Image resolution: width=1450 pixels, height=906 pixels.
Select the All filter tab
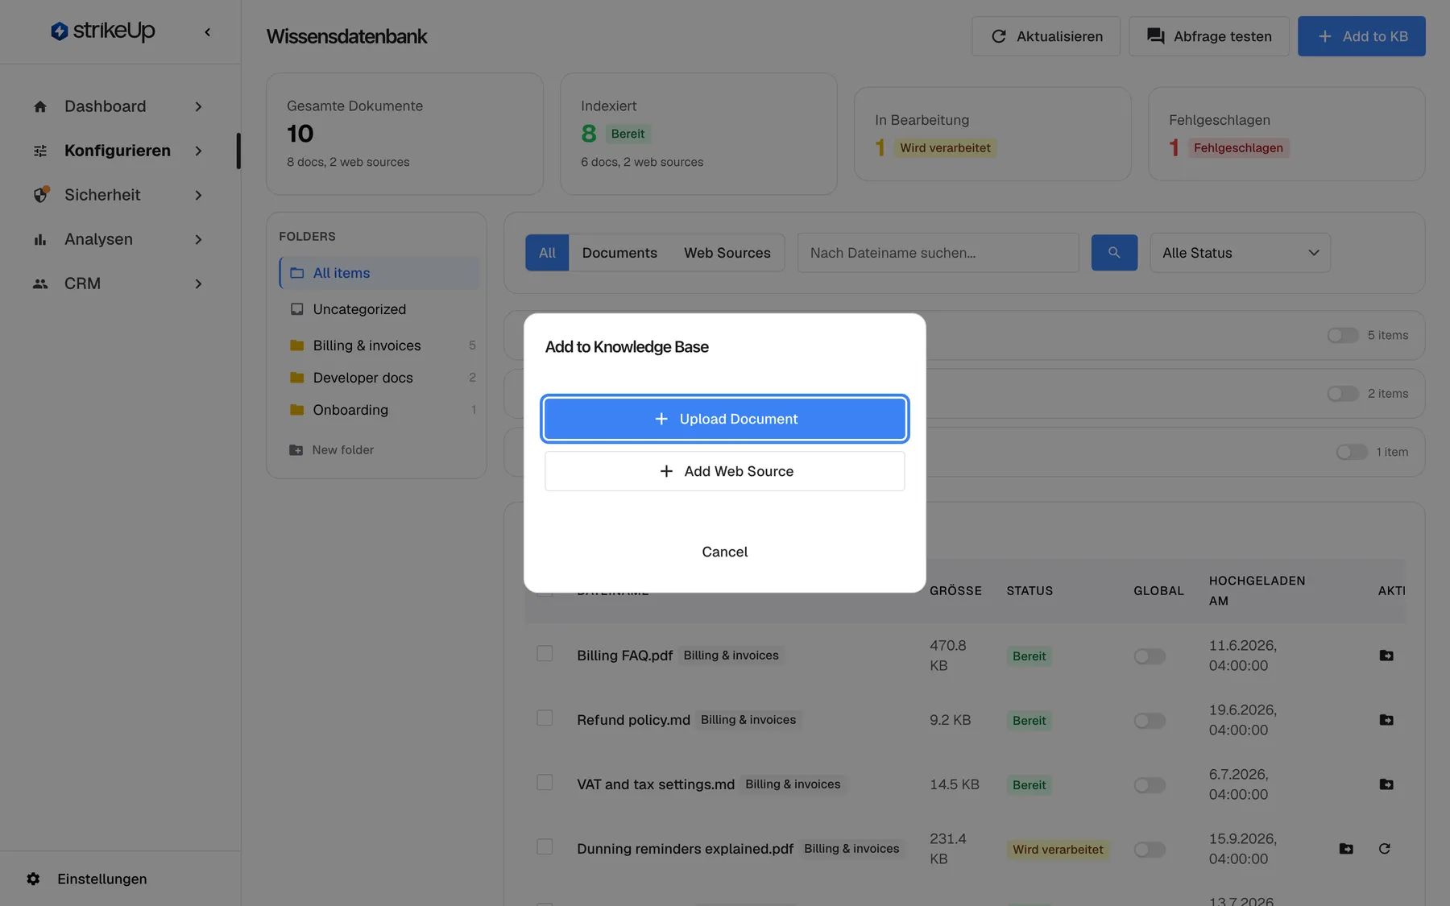coord(547,253)
